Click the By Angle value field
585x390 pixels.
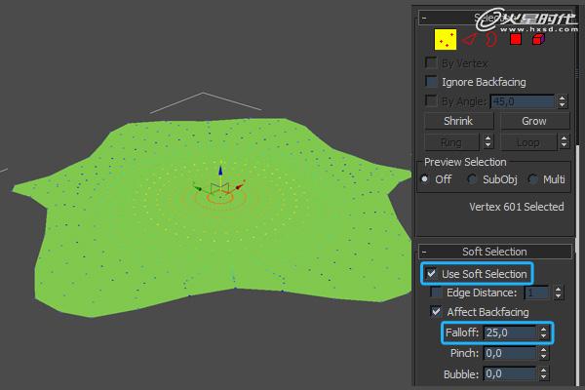pyautogui.click(x=523, y=101)
